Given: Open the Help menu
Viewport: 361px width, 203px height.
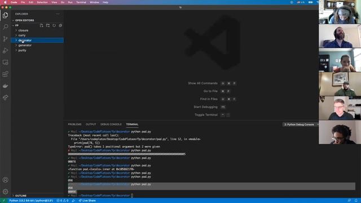Looking at the screenshot, I should coord(105,2).
